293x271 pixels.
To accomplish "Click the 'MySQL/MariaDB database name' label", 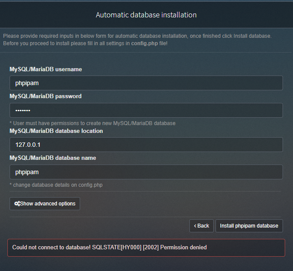I will 53,158.
